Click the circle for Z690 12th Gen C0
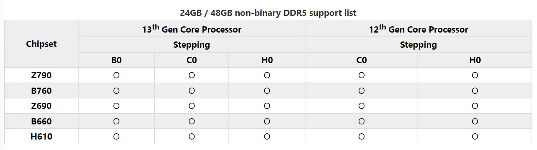The width and height of the screenshot is (537, 150). point(362,106)
